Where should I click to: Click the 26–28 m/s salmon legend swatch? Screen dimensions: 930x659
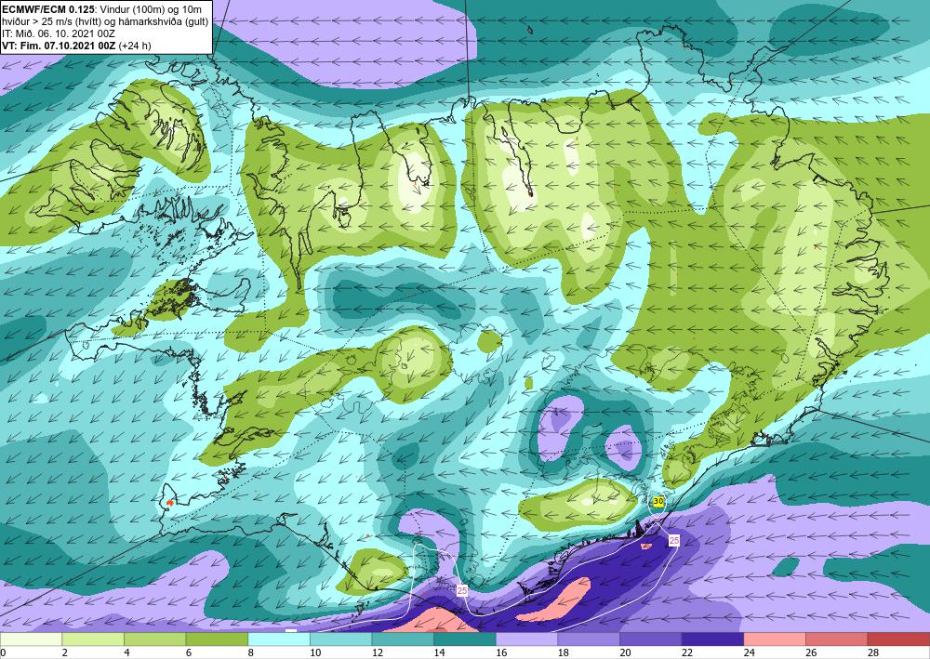pos(837,639)
